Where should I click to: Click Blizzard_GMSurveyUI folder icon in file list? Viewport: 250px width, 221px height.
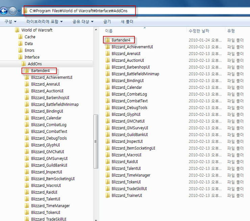(108, 128)
